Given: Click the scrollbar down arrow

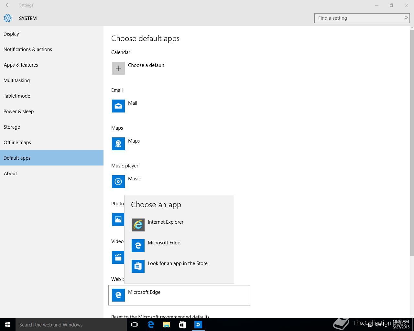Looking at the screenshot, I should [x=412, y=316].
